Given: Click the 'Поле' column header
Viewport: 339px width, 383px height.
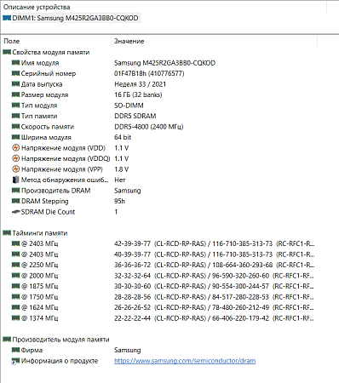Looking at the screenshot, I should point(12,41).
